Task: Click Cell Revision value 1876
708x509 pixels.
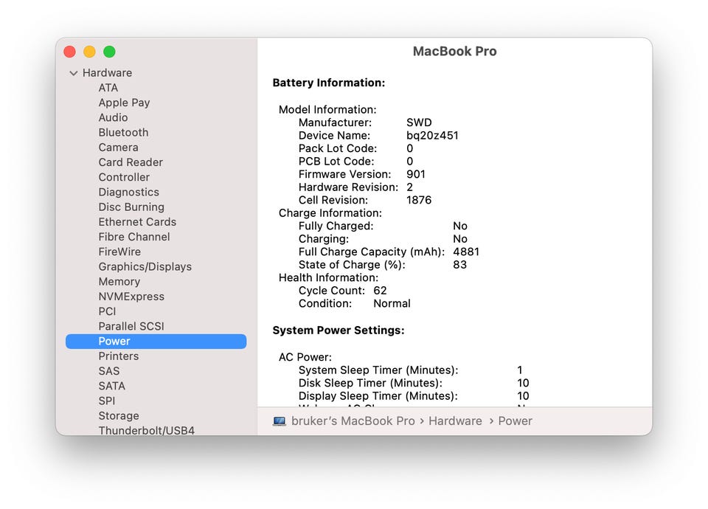Action: [x=419, y=200]
